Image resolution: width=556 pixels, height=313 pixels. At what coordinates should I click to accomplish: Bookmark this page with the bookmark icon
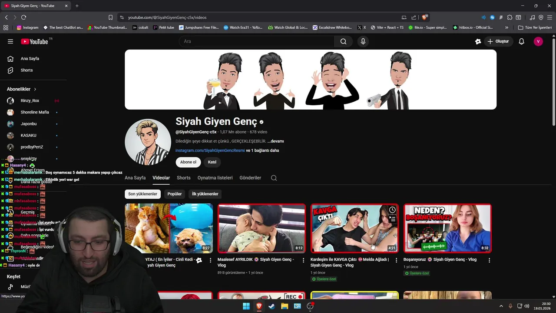click(x=110, y=17)
